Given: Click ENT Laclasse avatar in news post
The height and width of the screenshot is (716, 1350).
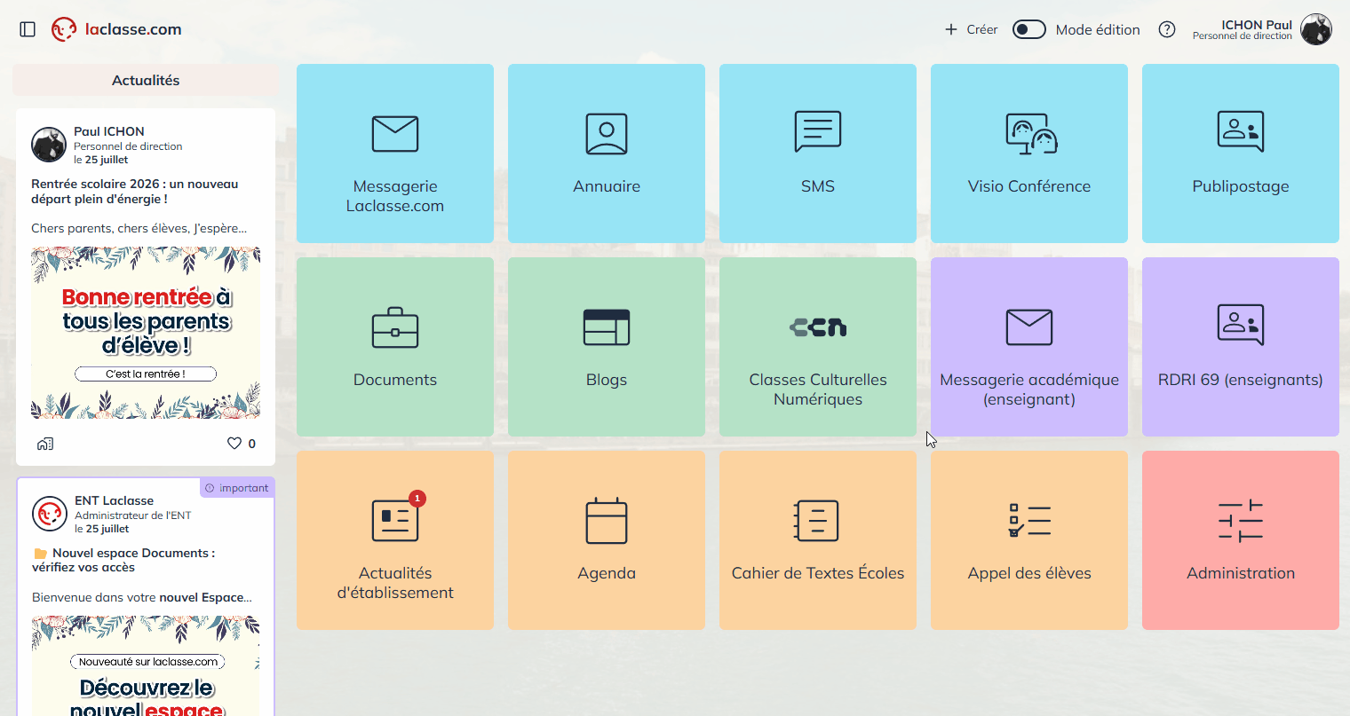Looking at the screenshot, I should tap(50, 514).
